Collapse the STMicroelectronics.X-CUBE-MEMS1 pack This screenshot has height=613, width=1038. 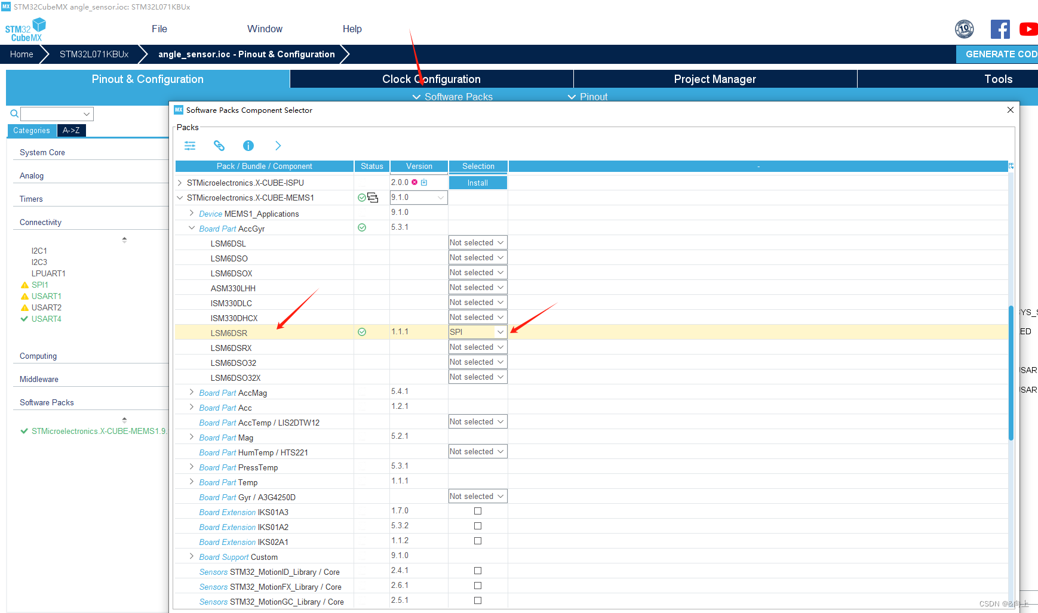180,198
